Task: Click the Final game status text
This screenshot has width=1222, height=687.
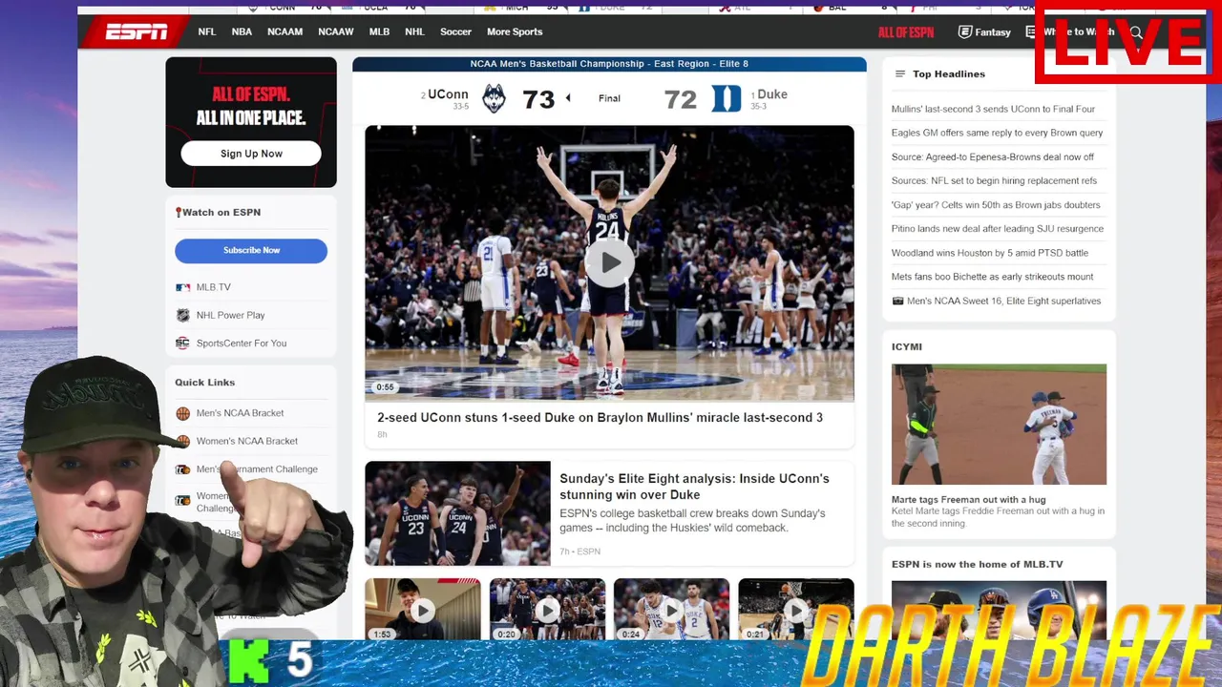Action: click(x=609, y=98)
